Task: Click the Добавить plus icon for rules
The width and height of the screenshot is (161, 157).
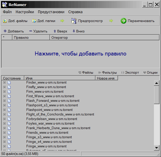Action: coord(5,31)
